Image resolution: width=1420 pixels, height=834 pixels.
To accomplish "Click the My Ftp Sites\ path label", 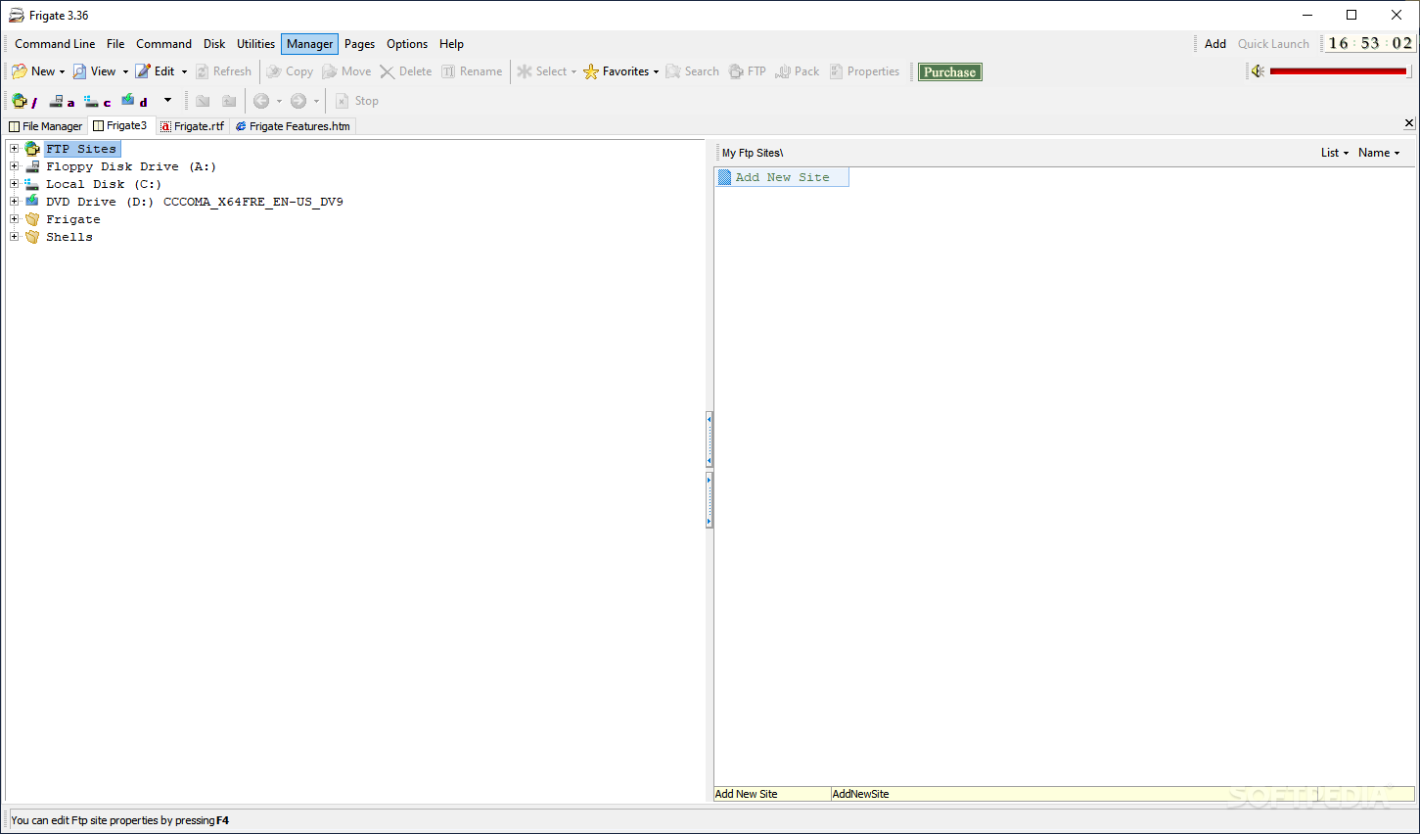I will click(753, 153).
